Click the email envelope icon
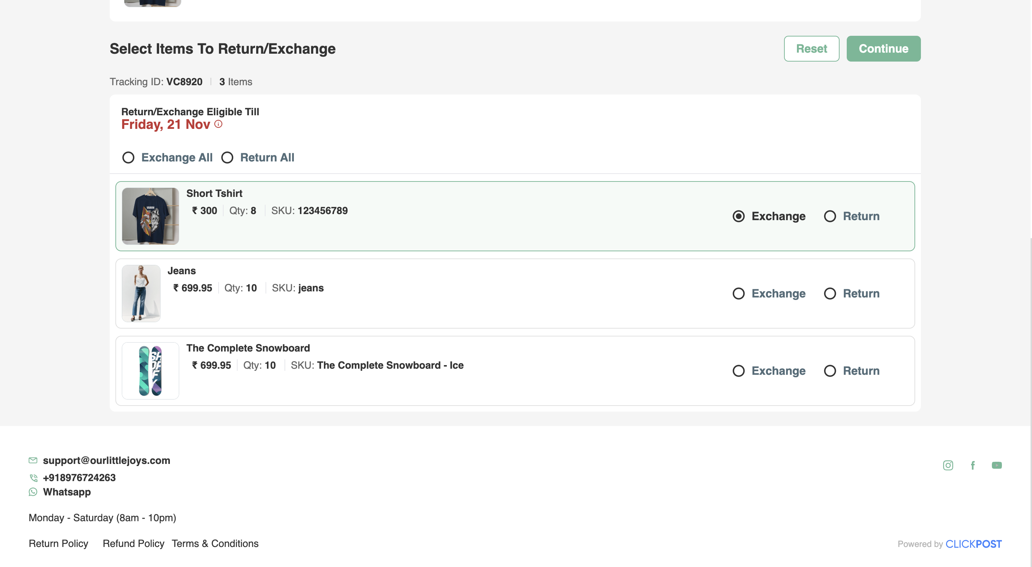The height and width of the screenshot is (567, 1032). 33,460
